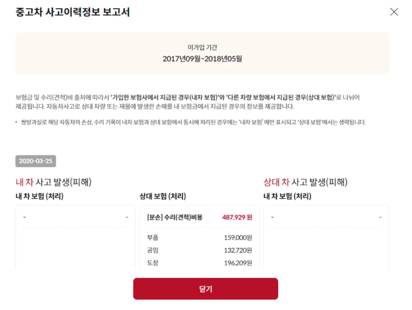Select the 상대 보험 (처리) column header
The image size is (412, 310).
click(x=163, y=196)
